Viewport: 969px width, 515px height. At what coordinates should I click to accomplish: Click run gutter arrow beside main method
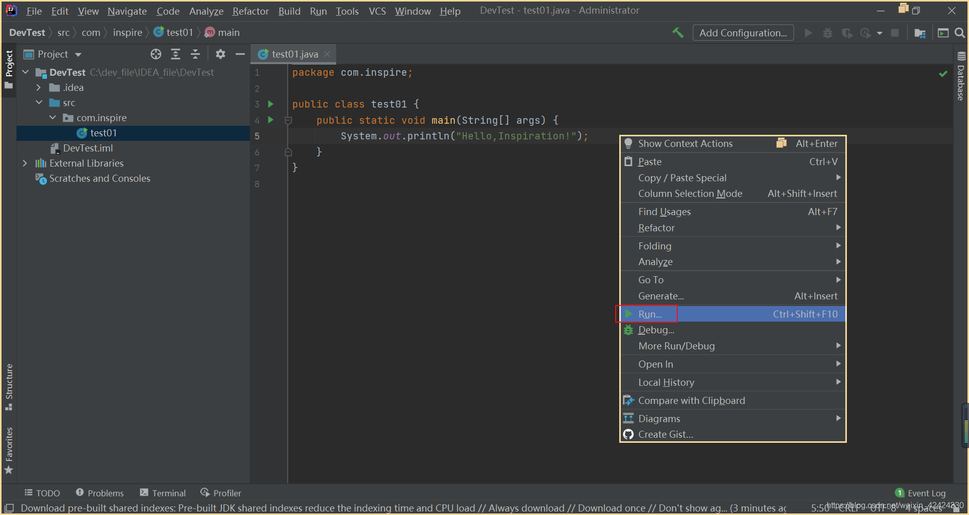(271, 120)
